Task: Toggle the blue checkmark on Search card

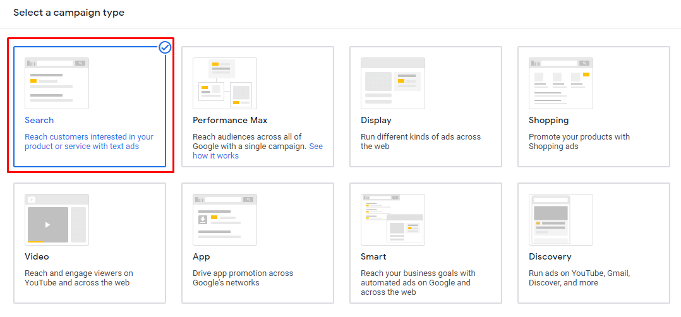Action: (x=165, y=47)
